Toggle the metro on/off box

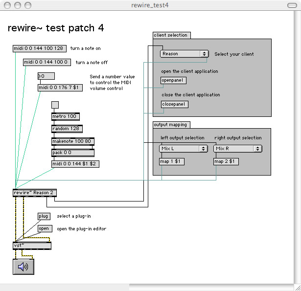tap(55, 105)
